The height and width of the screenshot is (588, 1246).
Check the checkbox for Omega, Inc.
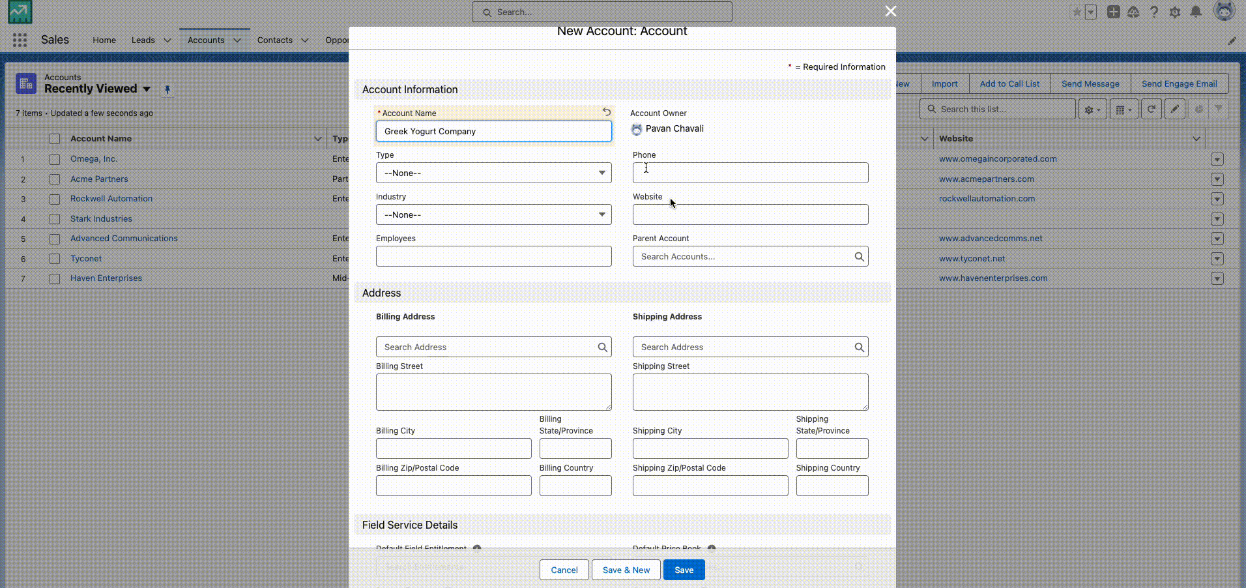55,159
